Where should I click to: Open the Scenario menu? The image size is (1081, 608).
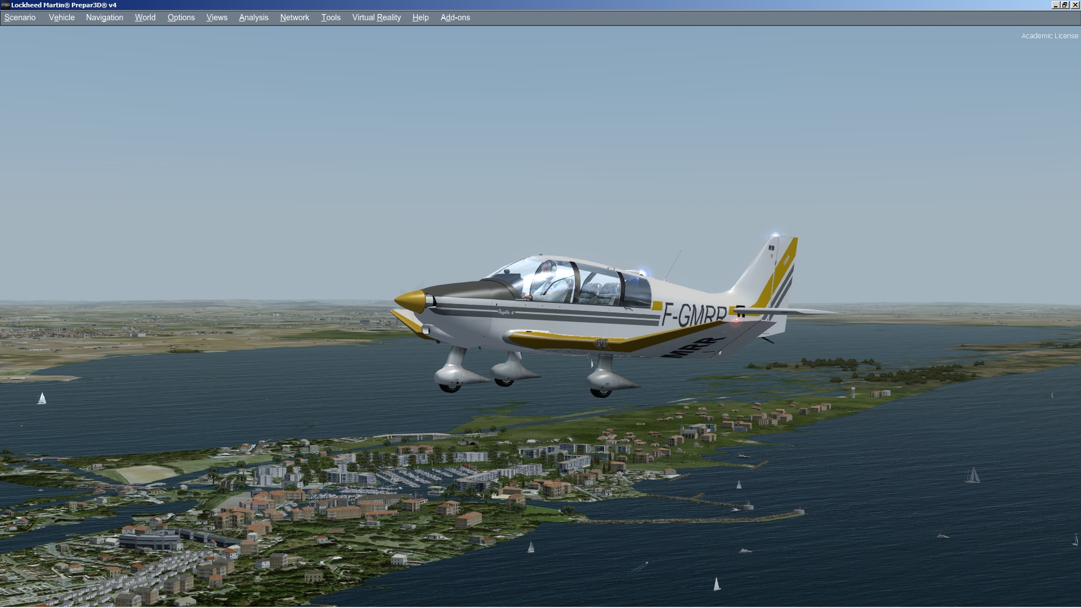tap(20, 17)
